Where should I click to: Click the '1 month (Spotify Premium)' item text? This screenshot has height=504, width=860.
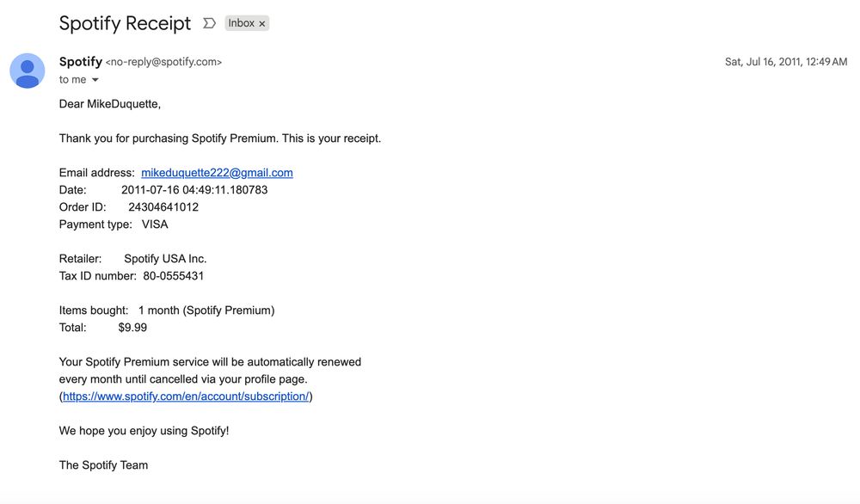click(206, 310)
